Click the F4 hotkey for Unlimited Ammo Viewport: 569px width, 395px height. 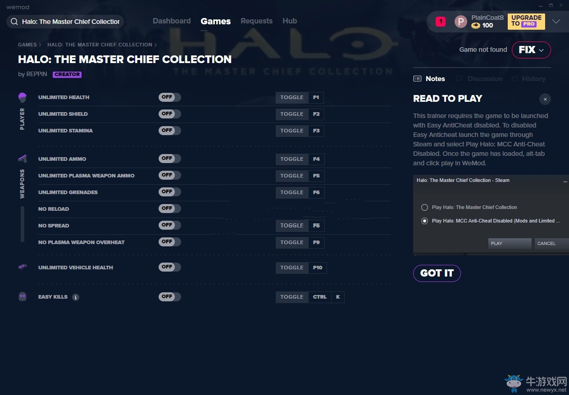pyautogui.click(x=316, y=159)
